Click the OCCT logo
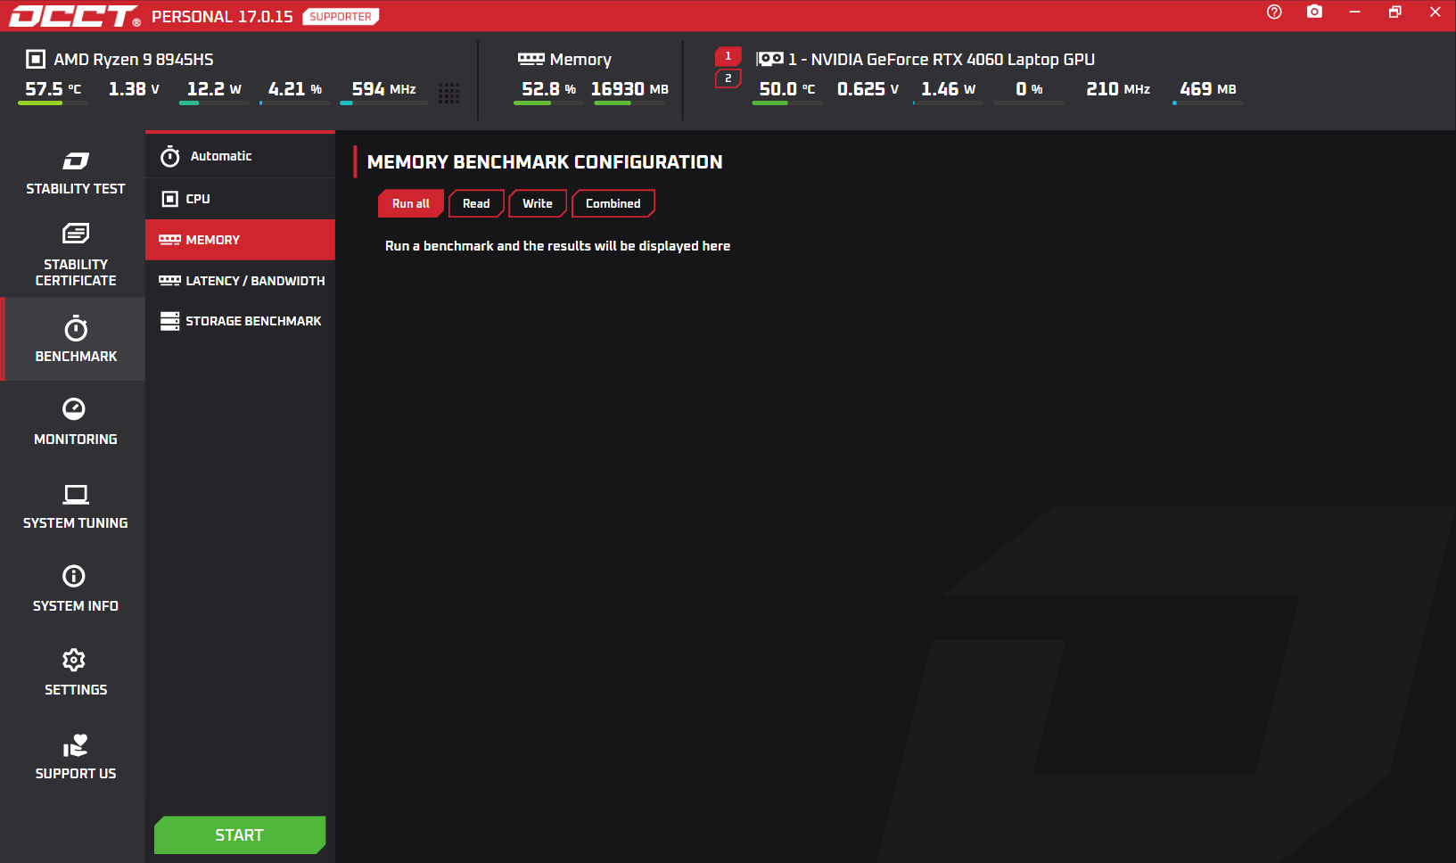The height and width of the screenshot is (863, 1456). click(75, 16)
